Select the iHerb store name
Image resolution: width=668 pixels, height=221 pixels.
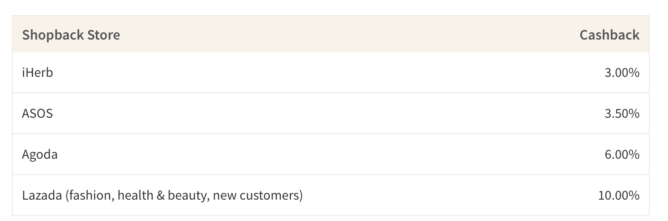(37, 73)
